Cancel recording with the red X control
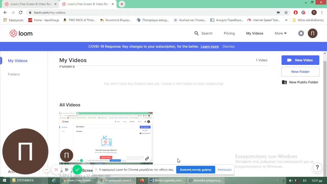Image resolution: width=327 pixels, height=184 pixels. click(56, 169)
